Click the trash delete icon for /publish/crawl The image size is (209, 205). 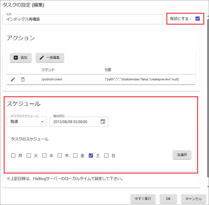coord(23,79)
